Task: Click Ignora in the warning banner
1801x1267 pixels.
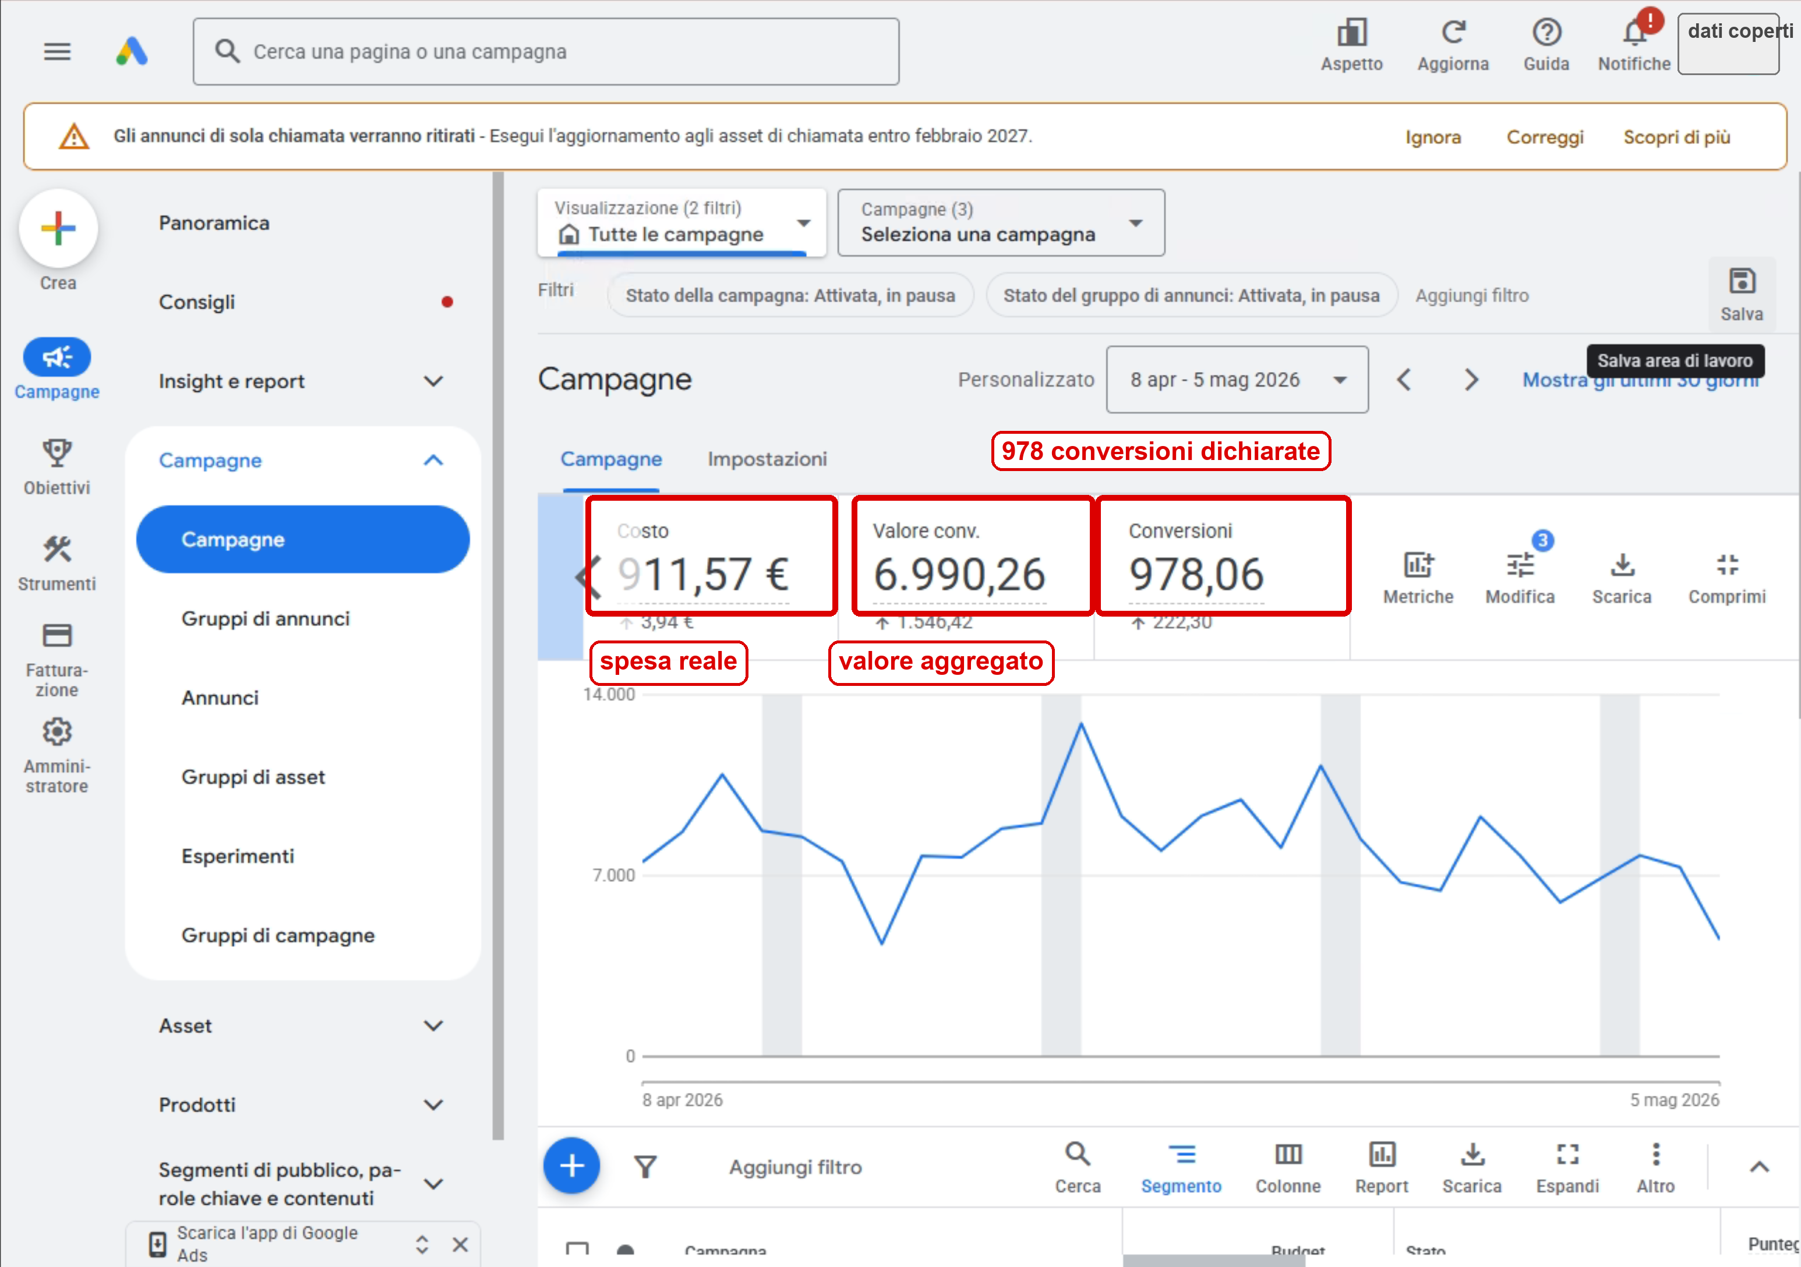Action: [1432, 137]
